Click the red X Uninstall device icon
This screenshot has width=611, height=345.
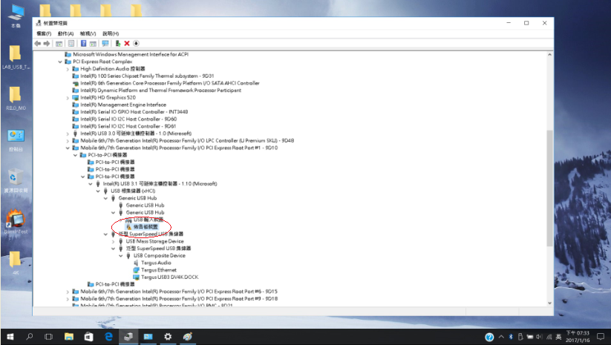[x=127, y=44]
